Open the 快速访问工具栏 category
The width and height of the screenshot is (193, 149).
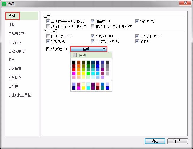click(x=19, y=95)
